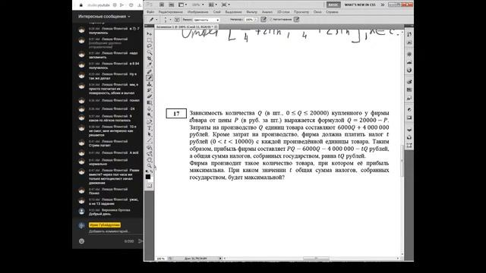Image resolution: width=486 pixels, height=273 pixels.
Task: Click the horizontal scrollbar thumb
Action: click(316, 258)
